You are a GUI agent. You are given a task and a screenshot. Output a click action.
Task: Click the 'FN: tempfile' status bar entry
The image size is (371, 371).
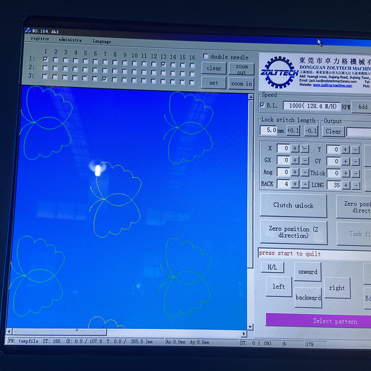23,341
